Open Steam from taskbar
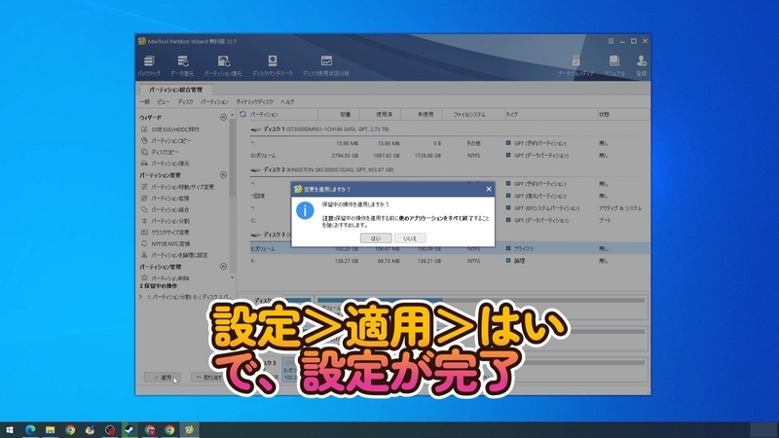Image resolution: width=779 pixels, height=438 pixels. coord(130,430)
